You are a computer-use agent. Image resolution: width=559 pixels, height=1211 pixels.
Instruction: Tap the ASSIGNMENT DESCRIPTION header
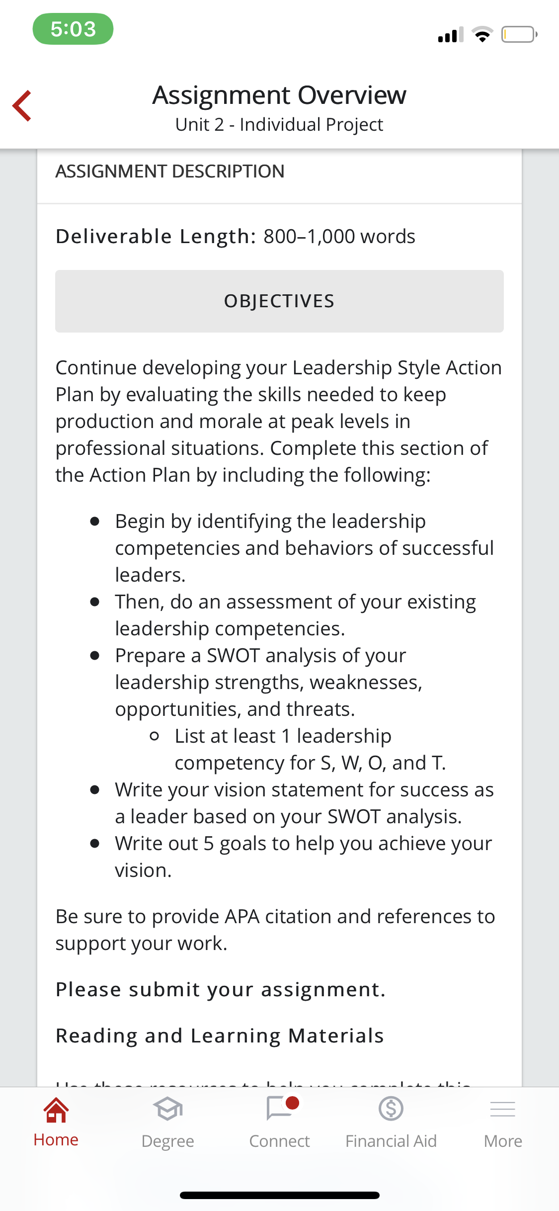170,172
